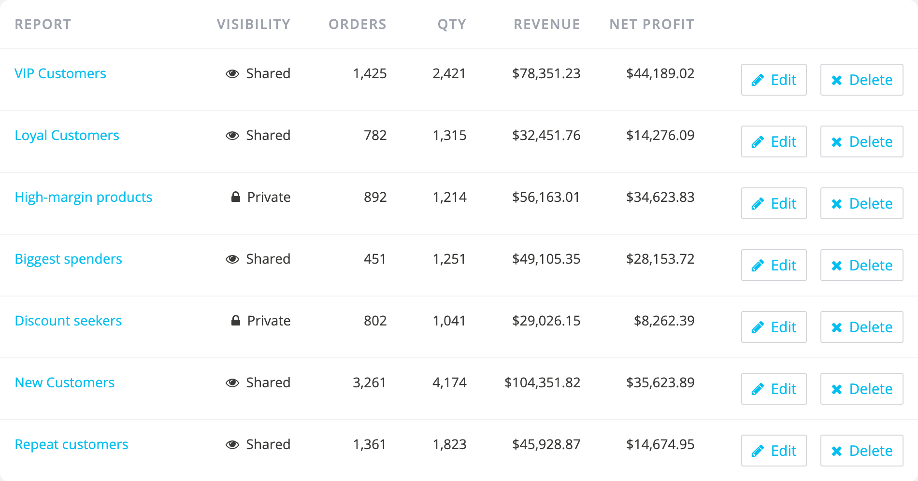Delete the Loyal Customers report
The image size is (918, 481).
pos(862,141)
